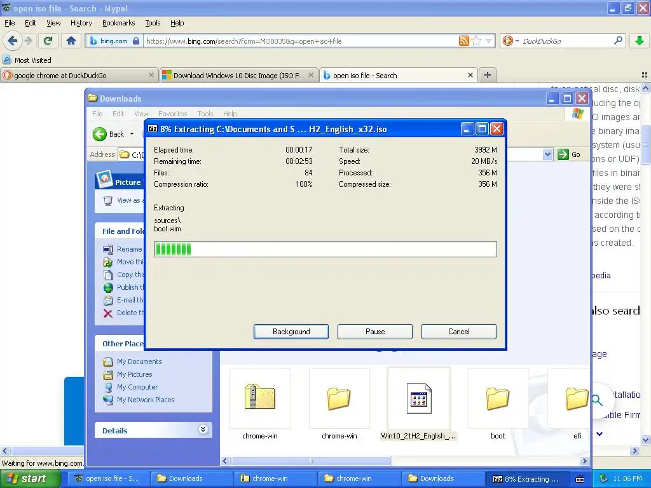651x488 pixels.
Task: Click the system tray safely-remove icon
Action: click(604, 478)
